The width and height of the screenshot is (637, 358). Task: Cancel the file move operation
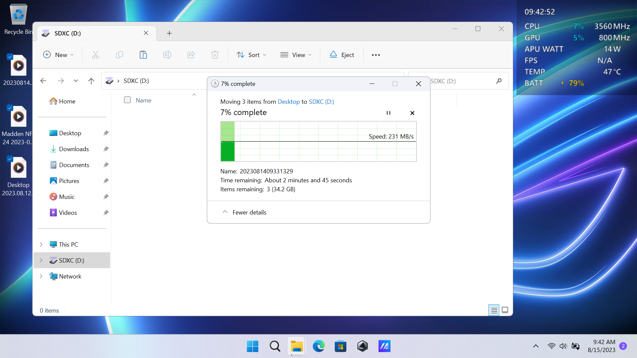point(412,113)
